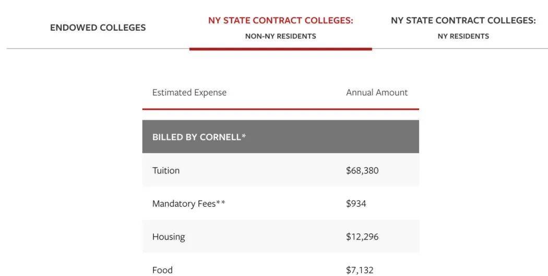Screen dimensions: 548x276
Task: Switch to the rightmost NY State Contract Colleges heading
Action: coord(463,21)
